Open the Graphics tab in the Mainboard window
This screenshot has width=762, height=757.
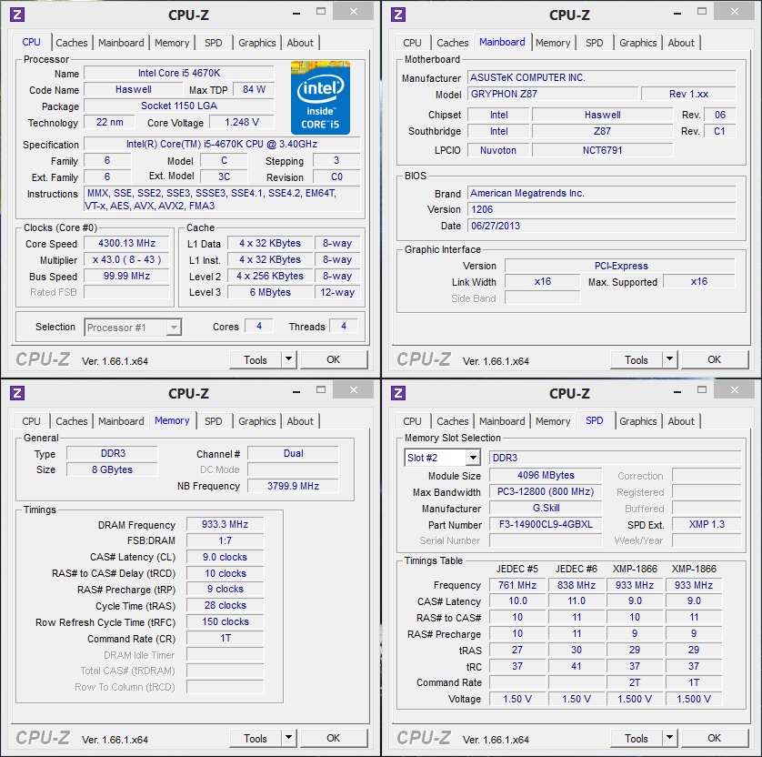coord(637,43)
